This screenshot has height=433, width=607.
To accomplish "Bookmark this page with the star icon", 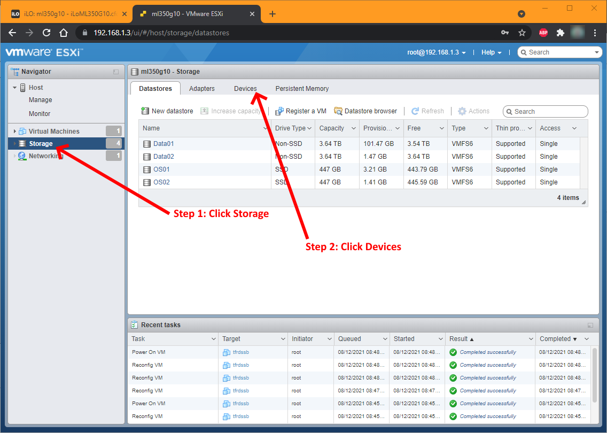I will tap(522, 33).
